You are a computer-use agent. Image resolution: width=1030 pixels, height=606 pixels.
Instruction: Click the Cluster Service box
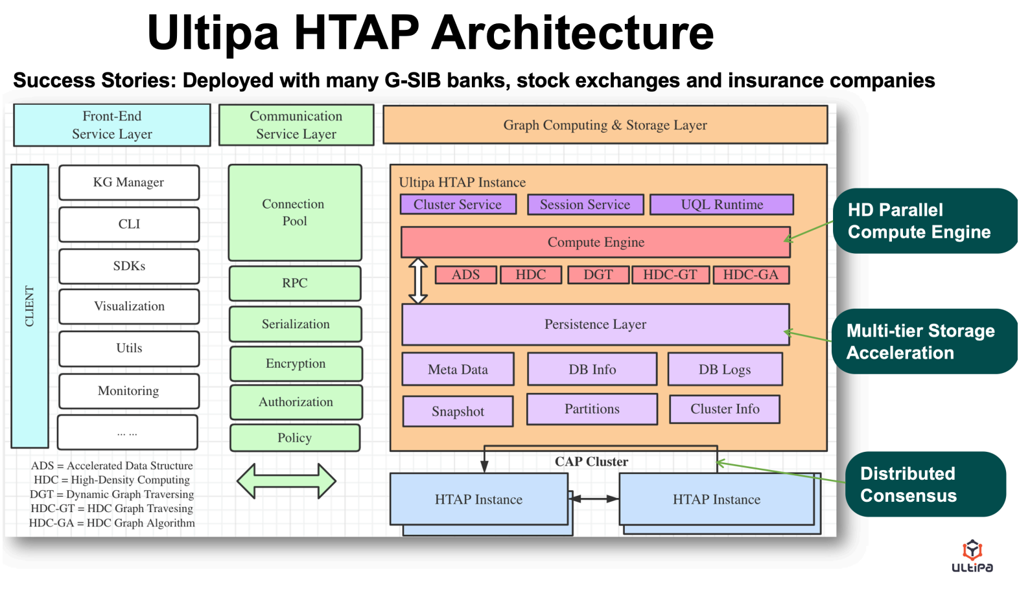click(458, 205)
